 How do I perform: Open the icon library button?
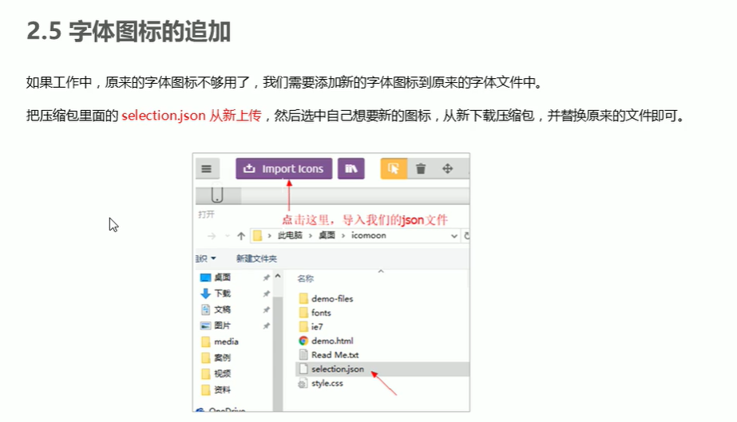(x=351, y=168)
